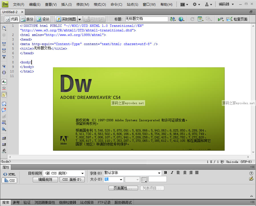
Task: Select <body> tag in tag selector
Action: (x=6, y=161)
